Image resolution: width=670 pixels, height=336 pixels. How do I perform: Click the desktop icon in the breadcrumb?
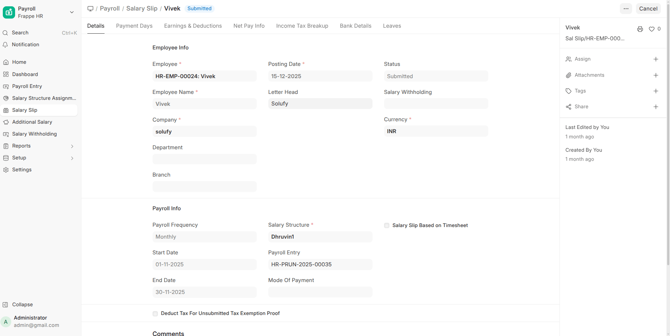[x=91, y=9]
